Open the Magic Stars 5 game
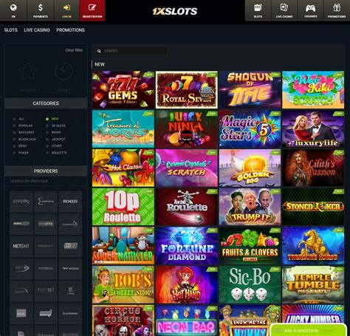Viewport: 350px width, 336px height. pyautogui.click(x=250, y=128)
